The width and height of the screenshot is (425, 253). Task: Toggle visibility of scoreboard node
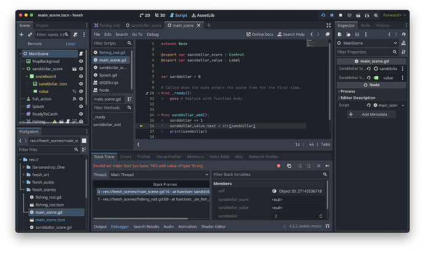81,76
